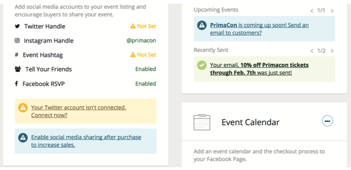
Task: Show next Recently Sent item
Action: pyautogui.click(x=332, y=51)
